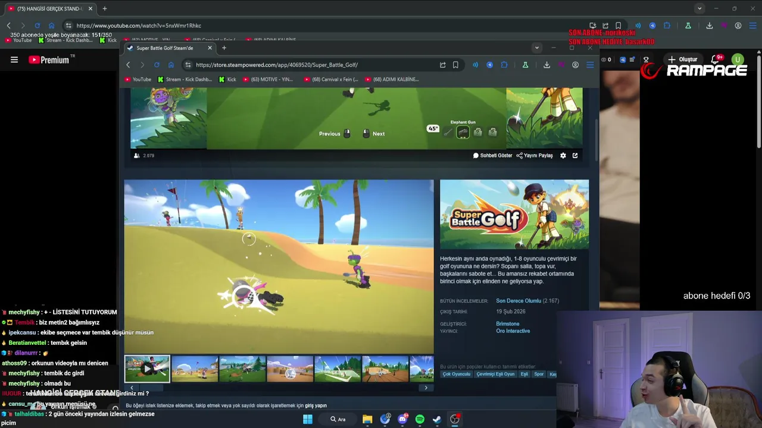Reload the Steam store page
Image resolution: width=762 pixels, height=428 pixels.
click(157, 65)
